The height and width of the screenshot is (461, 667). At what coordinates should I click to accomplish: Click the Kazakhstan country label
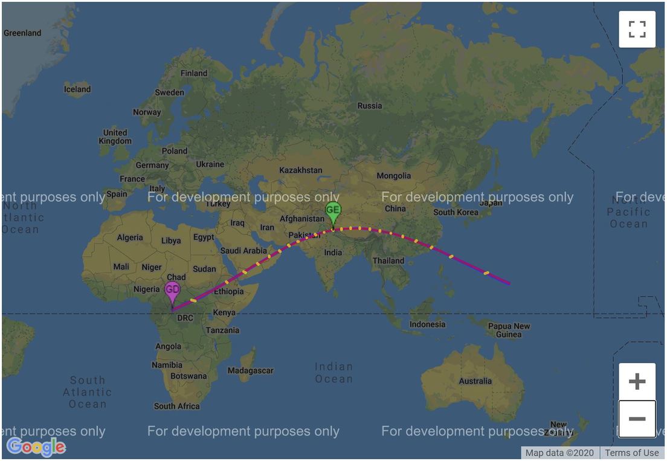[x=300, y=170]
